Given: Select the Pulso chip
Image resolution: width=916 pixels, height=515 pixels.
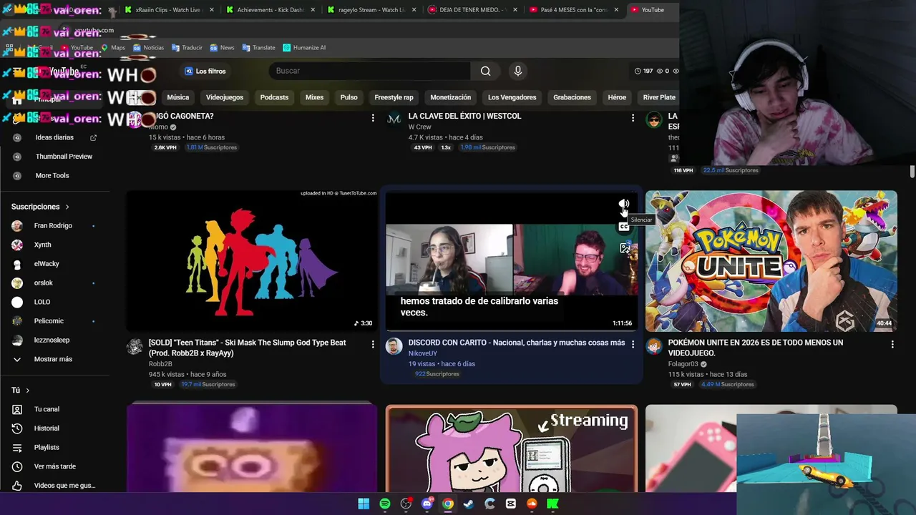Looking at the screenshot, I should click(349, 97).
